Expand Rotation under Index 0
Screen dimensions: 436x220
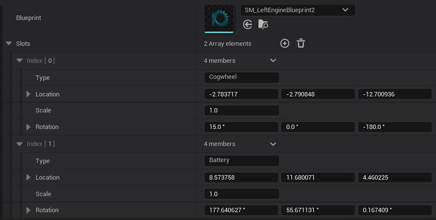[x=29, y=127]
